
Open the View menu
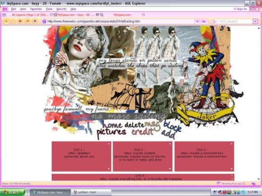(23, 9)
